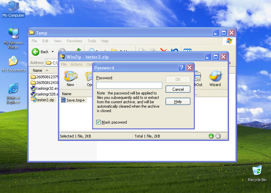This screenshot has width=271, height=193.
Task: Click WinZip Wizard toolbar icon
Action: click(215, 79)
